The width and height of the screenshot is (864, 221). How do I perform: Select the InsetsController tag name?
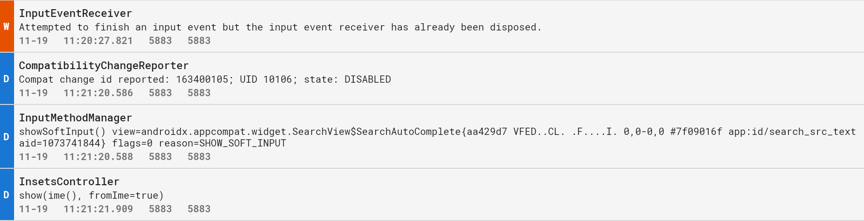pos(69,182)
